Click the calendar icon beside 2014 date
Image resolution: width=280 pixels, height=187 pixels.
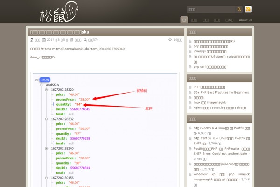pyautogui.click(x=44, y=40)
